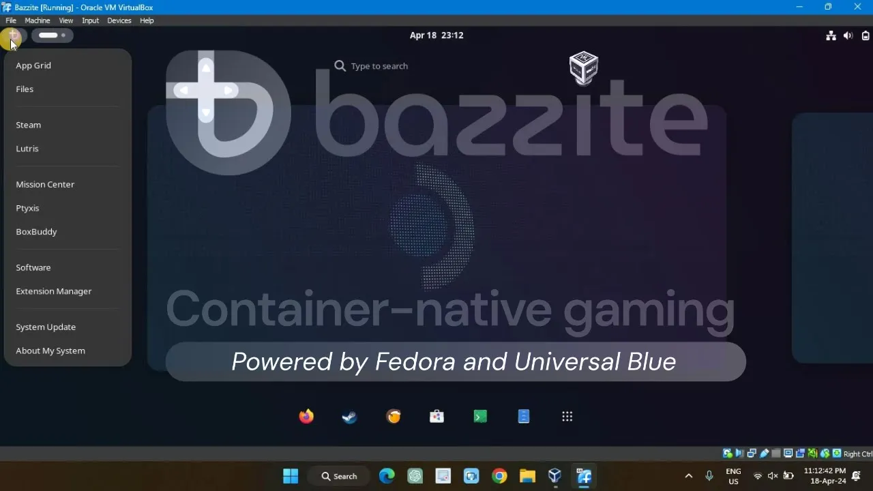Click the workspace indicator pill
This screenshot has height=491, width=873.
click(x=53, y=35)
